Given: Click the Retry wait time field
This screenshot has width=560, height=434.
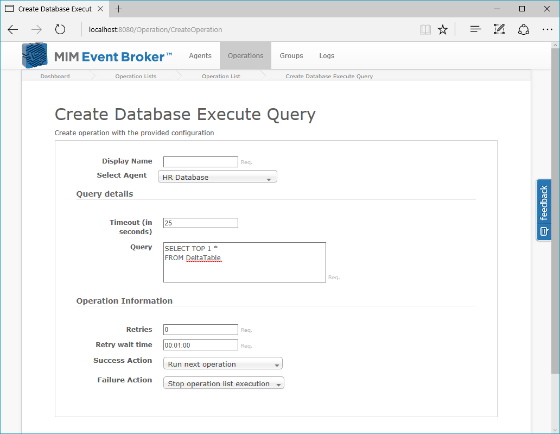Looking at the screenshot, I should coord(201,345).
